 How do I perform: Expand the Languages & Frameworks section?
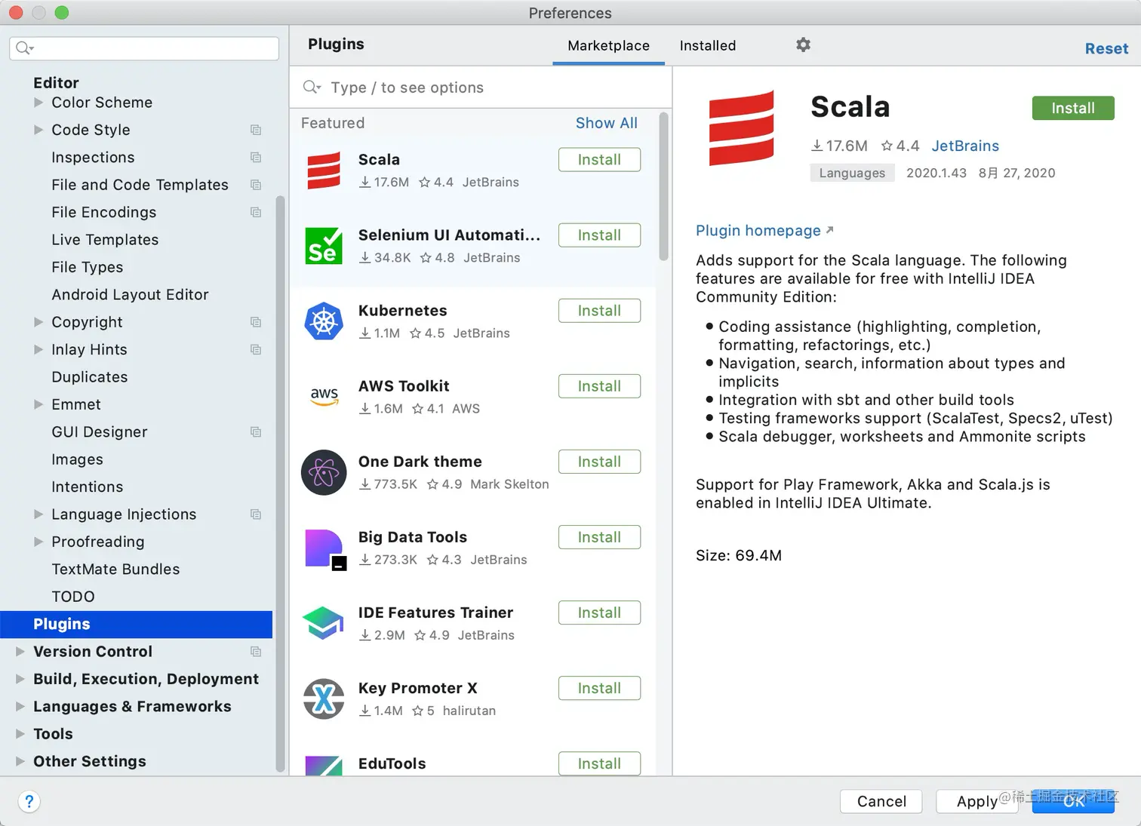(20, 707)
